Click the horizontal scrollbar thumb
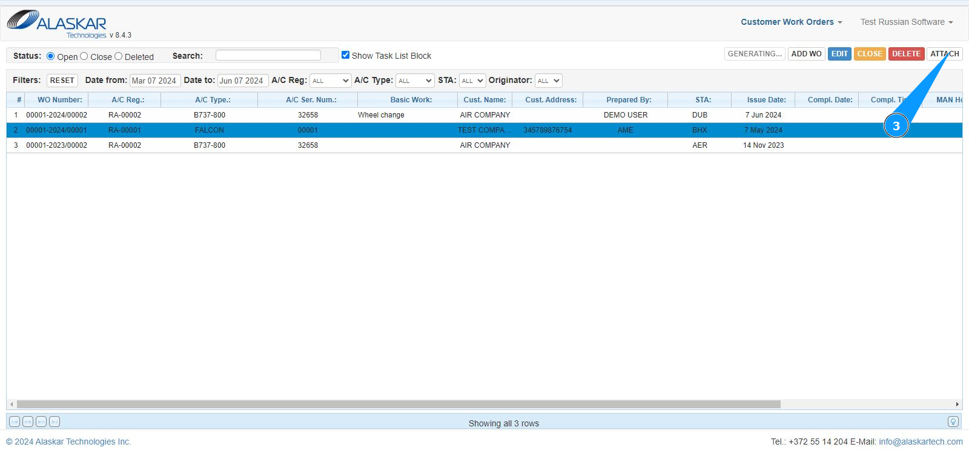This screenshot has width=969, height=450. click(x=399, y=404)
